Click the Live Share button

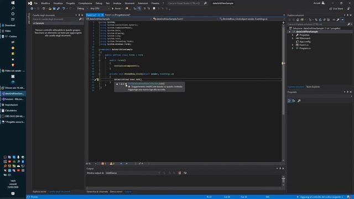tap(336, 9)
